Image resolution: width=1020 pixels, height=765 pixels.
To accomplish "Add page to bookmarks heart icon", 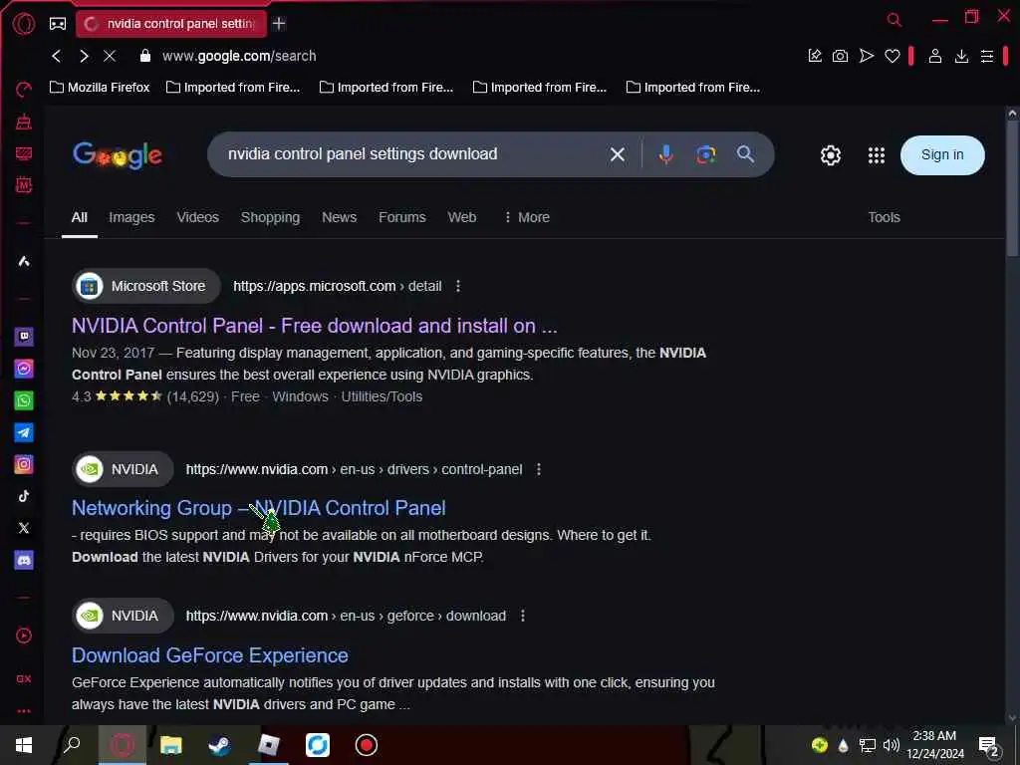I will [892, 56].
